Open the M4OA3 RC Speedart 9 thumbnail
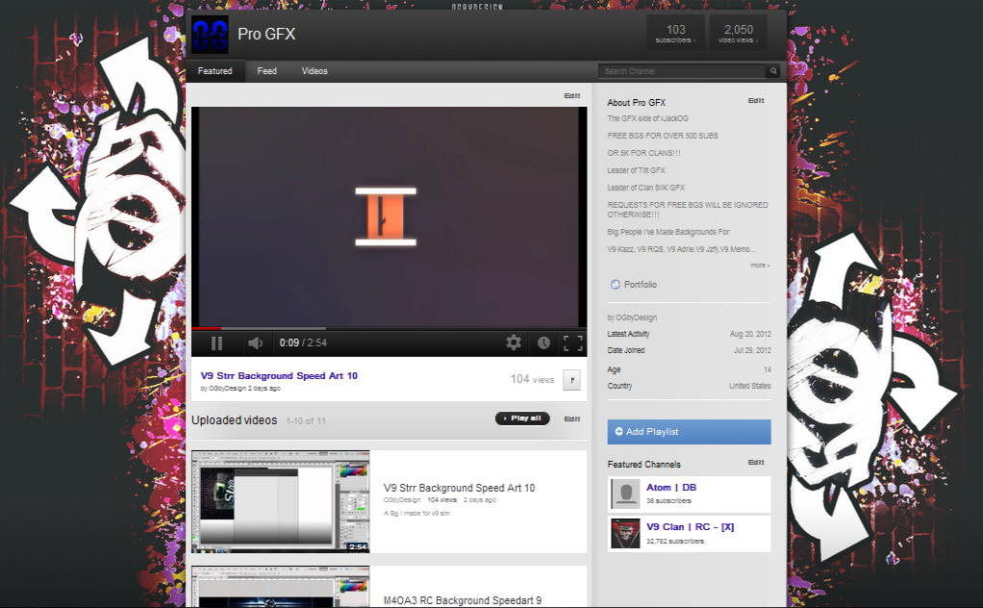The width and height of the screenshot is (983, 608). click(280, 587)
